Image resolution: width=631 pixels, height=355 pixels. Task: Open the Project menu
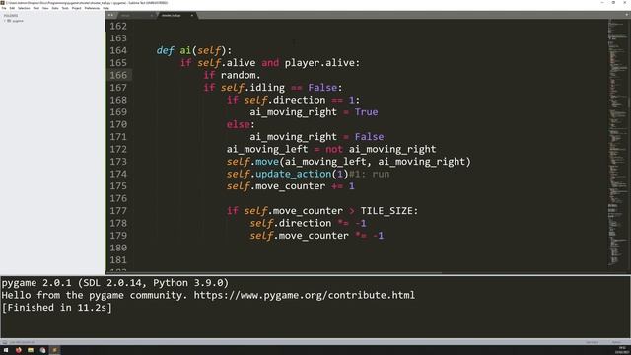pos(76,8)
